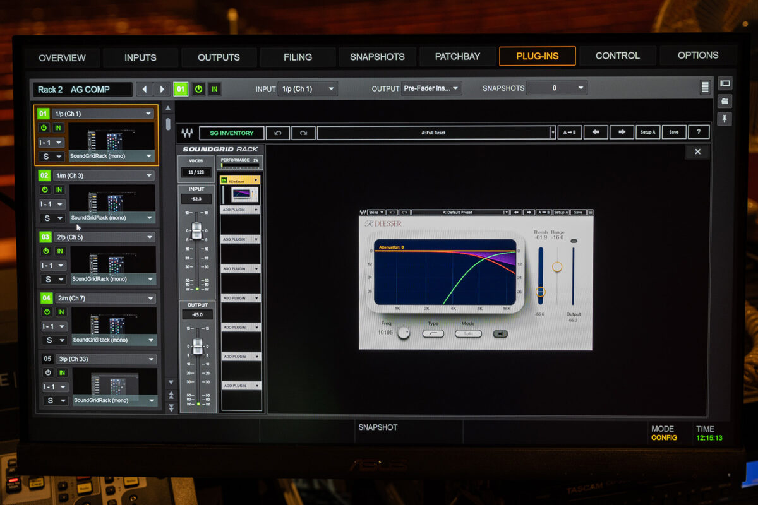Click the A→B copy button in SoundGrid toolbar

pyautogui.click(x=570, y=133)
